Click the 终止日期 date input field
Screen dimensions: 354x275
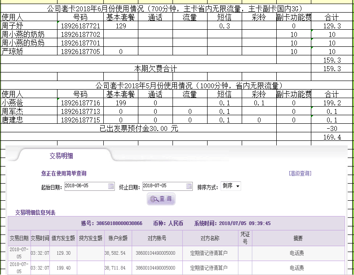point(164,186)
